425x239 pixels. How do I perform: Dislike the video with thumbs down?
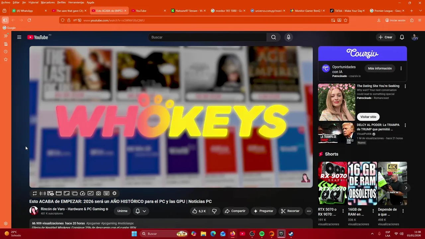click(214, 211)
